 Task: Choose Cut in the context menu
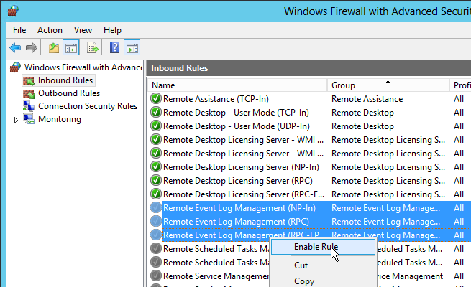[301, 265]
